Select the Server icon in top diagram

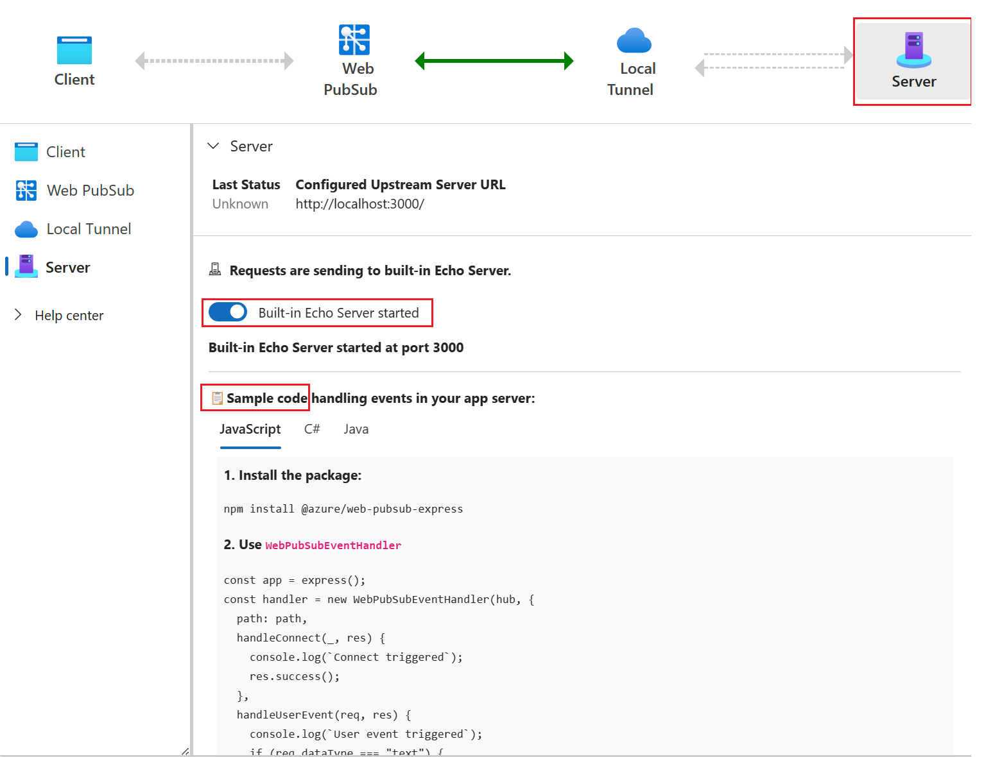click(x=913, y=50)
